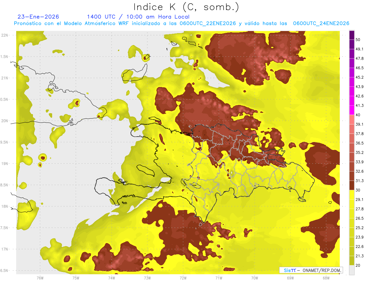Select the colorbar value "47.8"
The height and width of the screenshot is (282, 366).
tap(359, 58)
